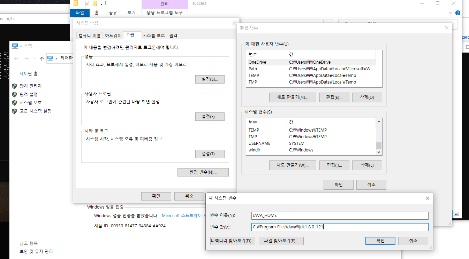Select system variable TEMP with C:\Windows\TEMP
This screenshot has width=469, height=259.
coord(311,130)
